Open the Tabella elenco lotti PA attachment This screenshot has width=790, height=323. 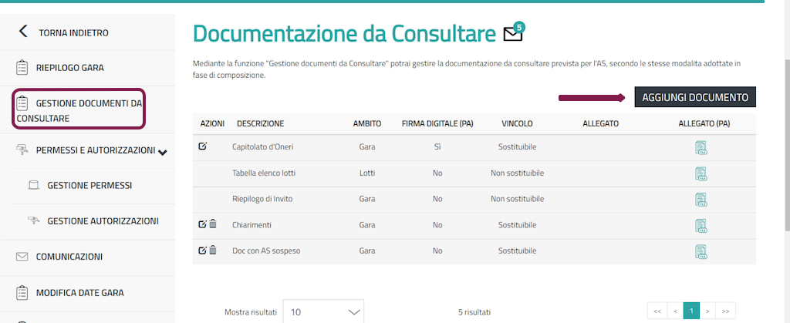coord(701,173)
